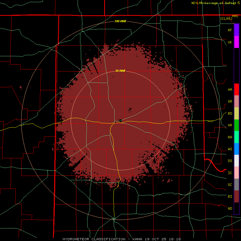Screen dimensions: 241x241
Task: Click the WS legend label
Action: (230, 149)
